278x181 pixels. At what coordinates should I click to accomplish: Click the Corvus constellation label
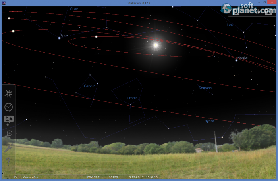tap(89, 86)
